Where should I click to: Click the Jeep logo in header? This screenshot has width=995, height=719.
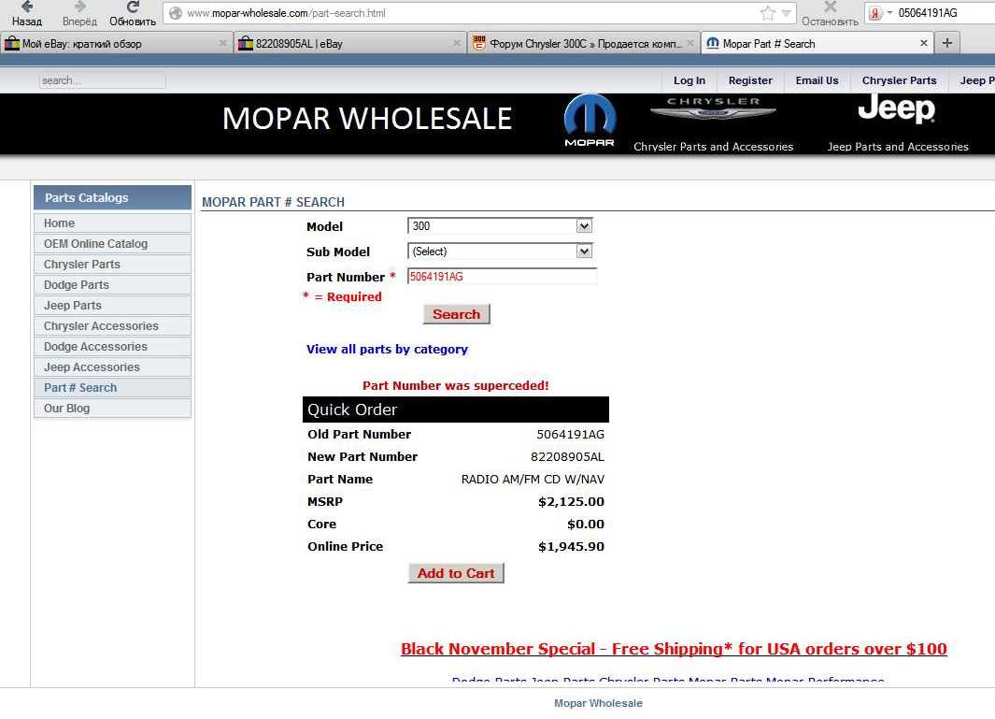pyautogui.click(x=896, y=109)
